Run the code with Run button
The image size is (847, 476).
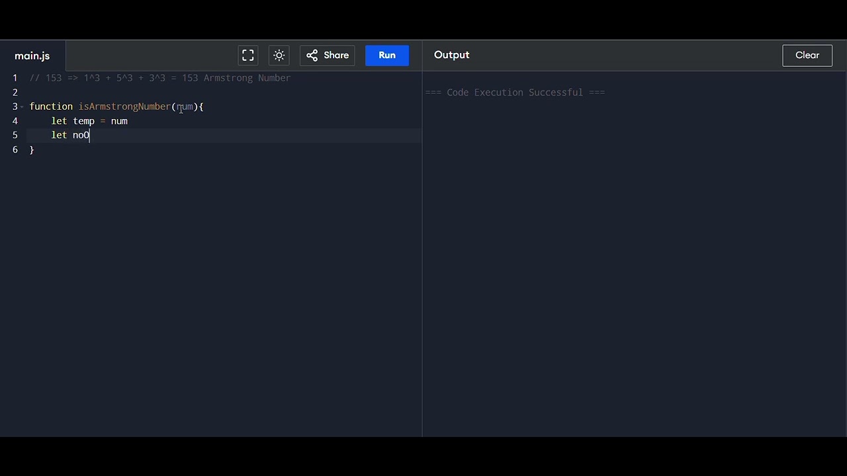[x=387, y=56]
